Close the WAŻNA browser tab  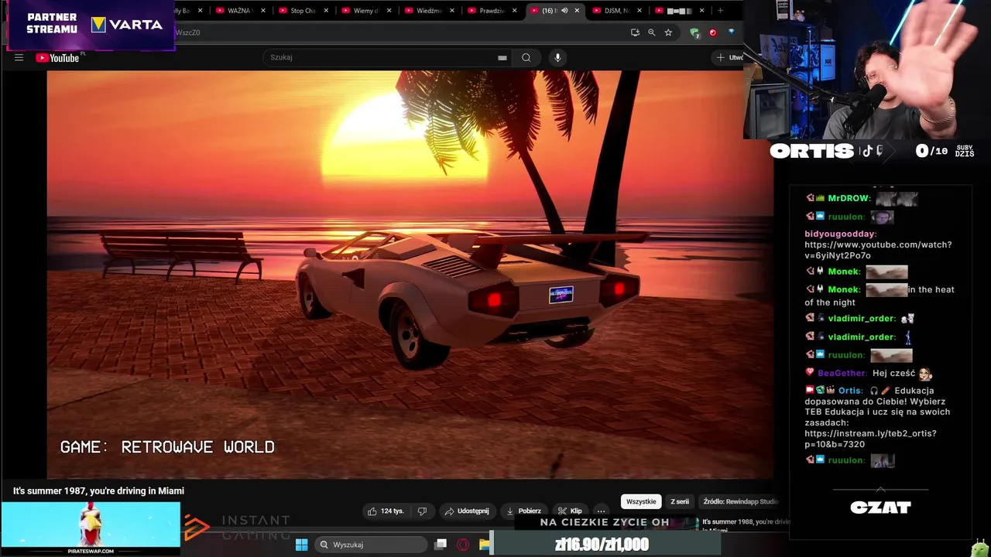point(263,11)
